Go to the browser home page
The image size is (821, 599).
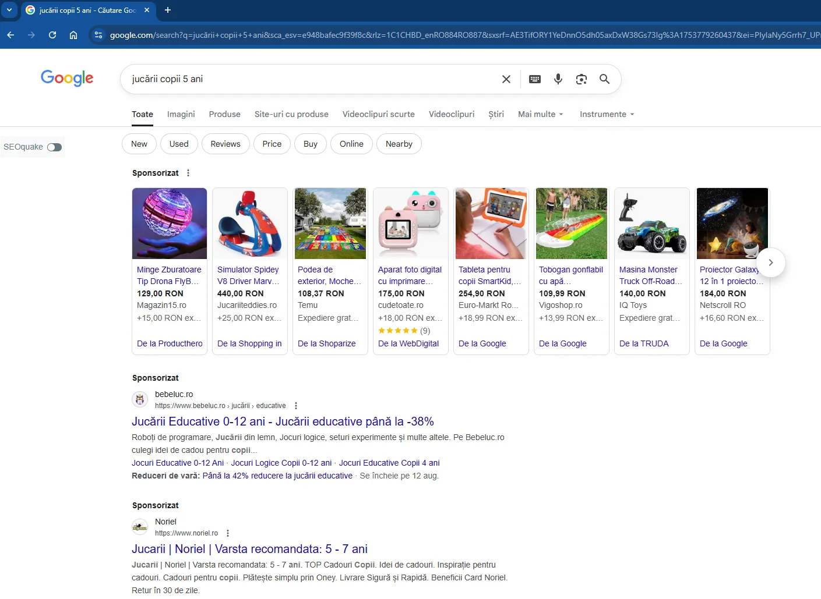pyautogui.click(x=73, y=35)
